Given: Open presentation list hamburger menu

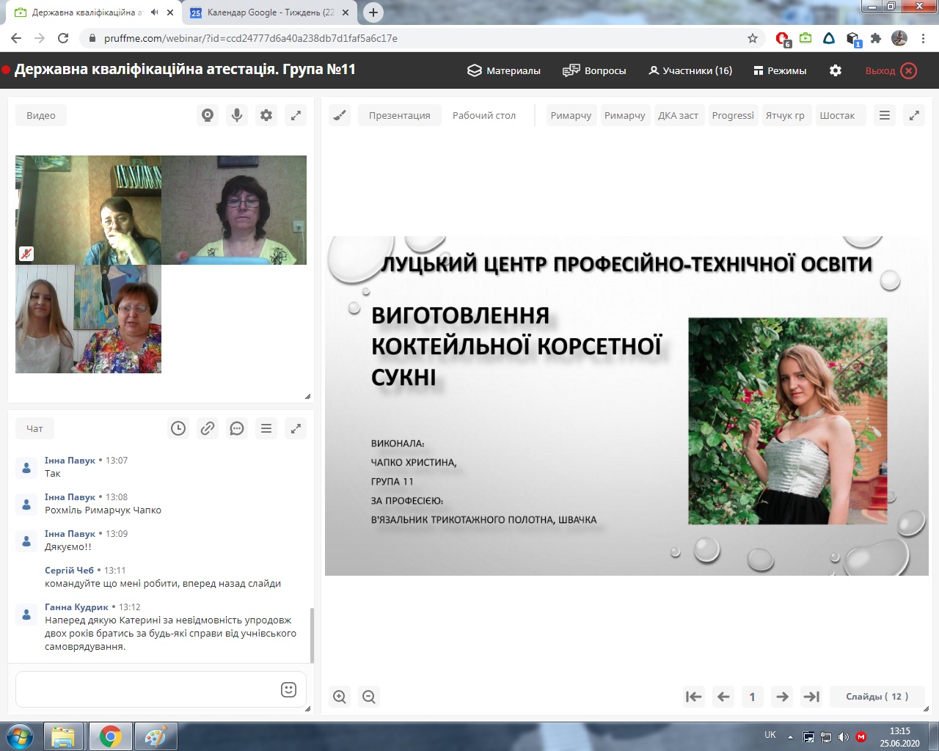Looking at the screenshot, I should (x=885, y=115).
